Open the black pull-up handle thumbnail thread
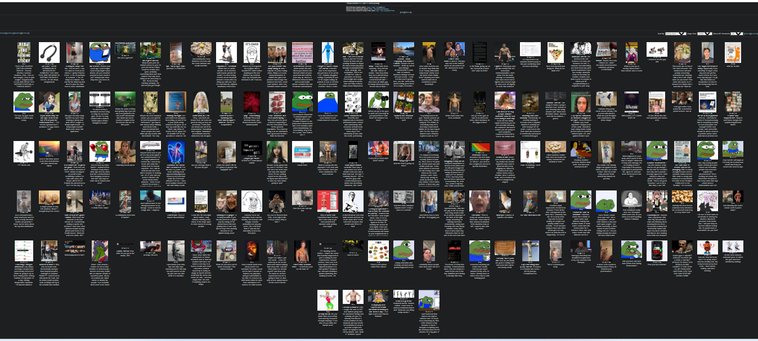758x341 pixels. pyautogui.click(x=48, y=52)
